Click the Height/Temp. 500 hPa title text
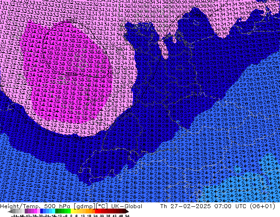This screenshot has height=217, width=280. pyautogui.click(x=35, y=206)
